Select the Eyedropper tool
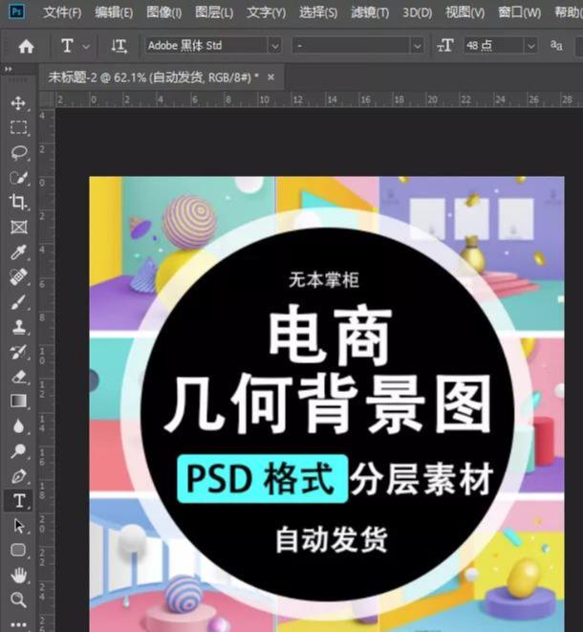Viewport: 583px width, 632px height. [18, 252]
